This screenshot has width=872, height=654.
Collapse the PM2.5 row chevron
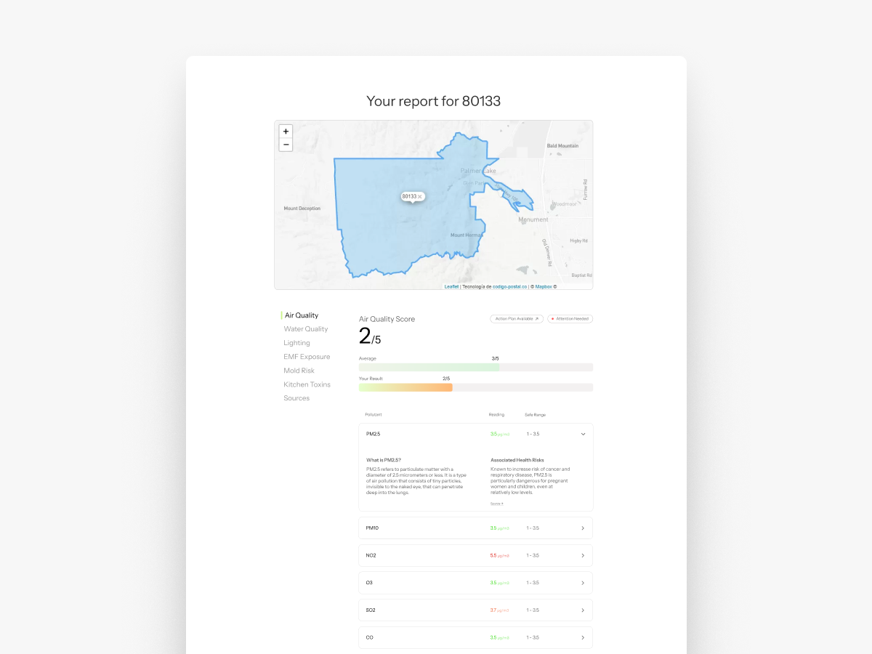point(583,434)
